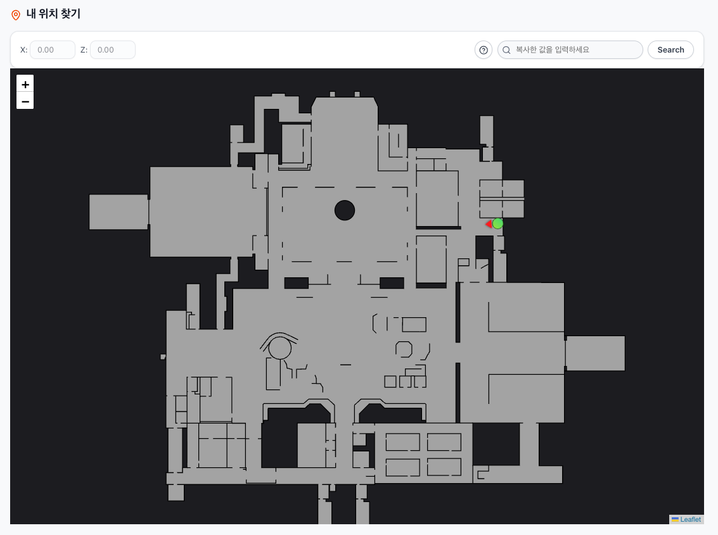Click the far right rectangular room
Screen dimensions: 718x535
point(596,353)
